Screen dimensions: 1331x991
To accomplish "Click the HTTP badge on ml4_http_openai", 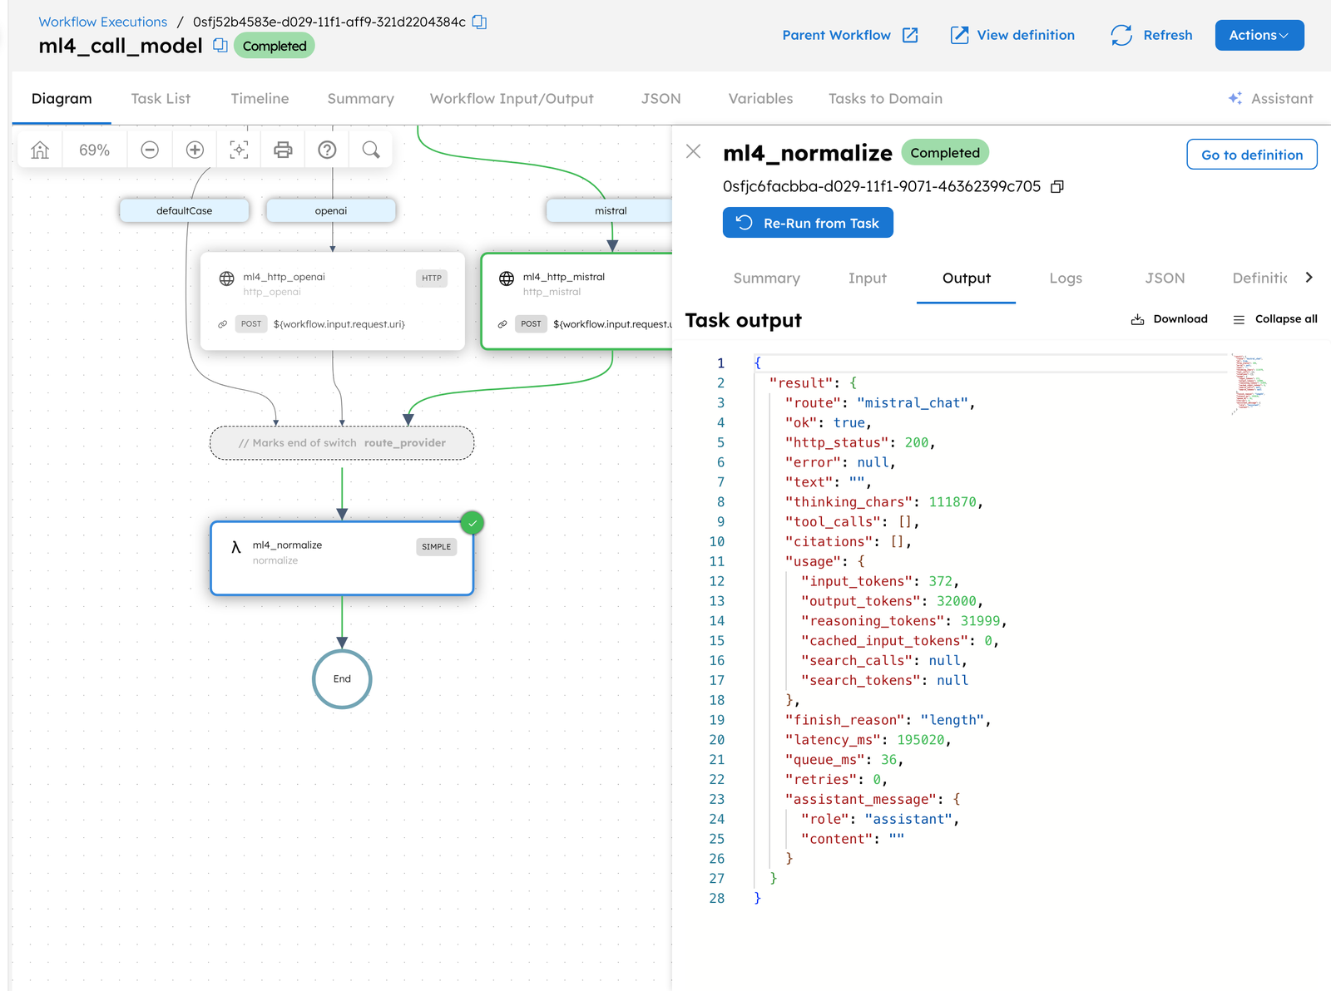I will click(x=432, y=279).
